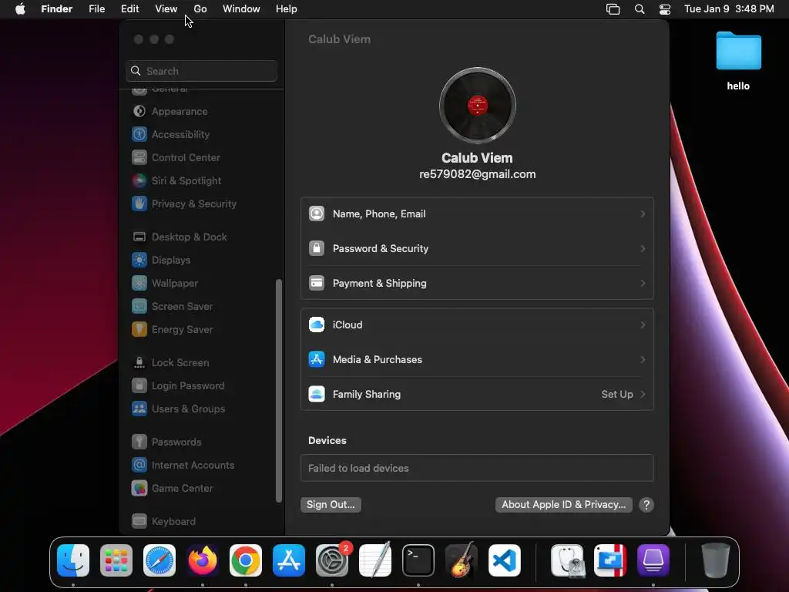The width and height of the screenshot is (789, 592).
Task: Select the Privacy & Security hand icon
Action: pos(139,203)
